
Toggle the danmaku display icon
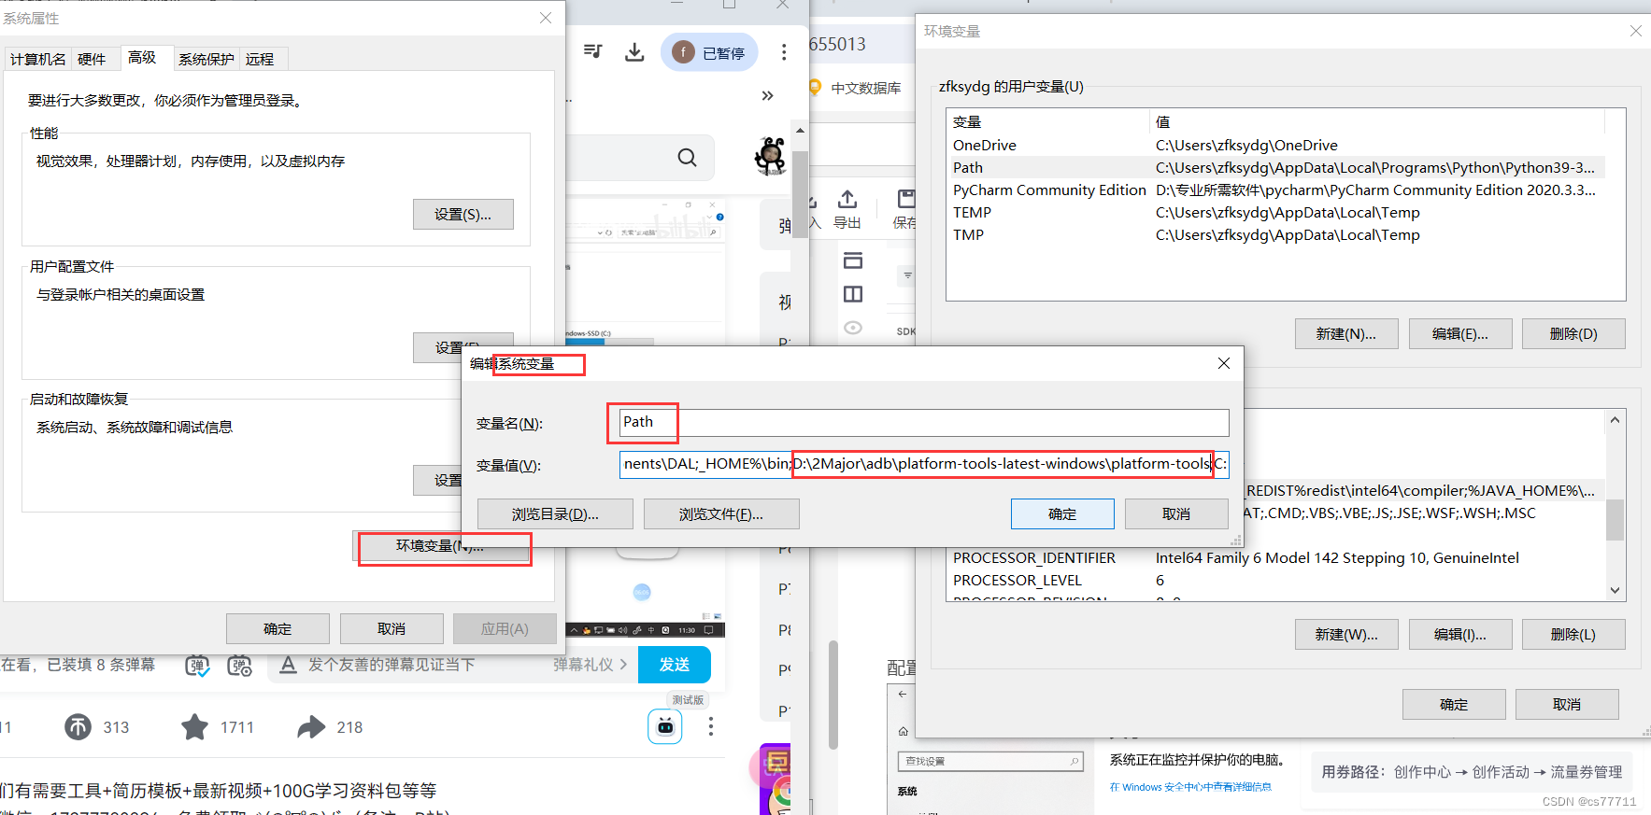pos(197,666)
